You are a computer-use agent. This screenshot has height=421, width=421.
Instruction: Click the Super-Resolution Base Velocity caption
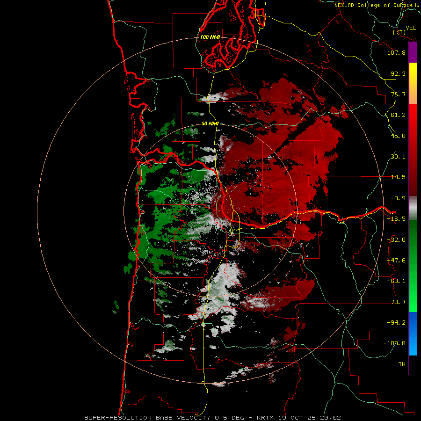tap(213, 418)
